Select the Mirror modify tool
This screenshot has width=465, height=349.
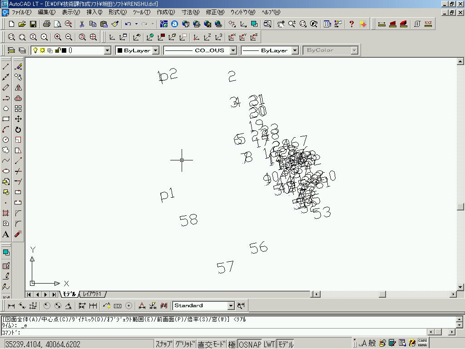18,88
